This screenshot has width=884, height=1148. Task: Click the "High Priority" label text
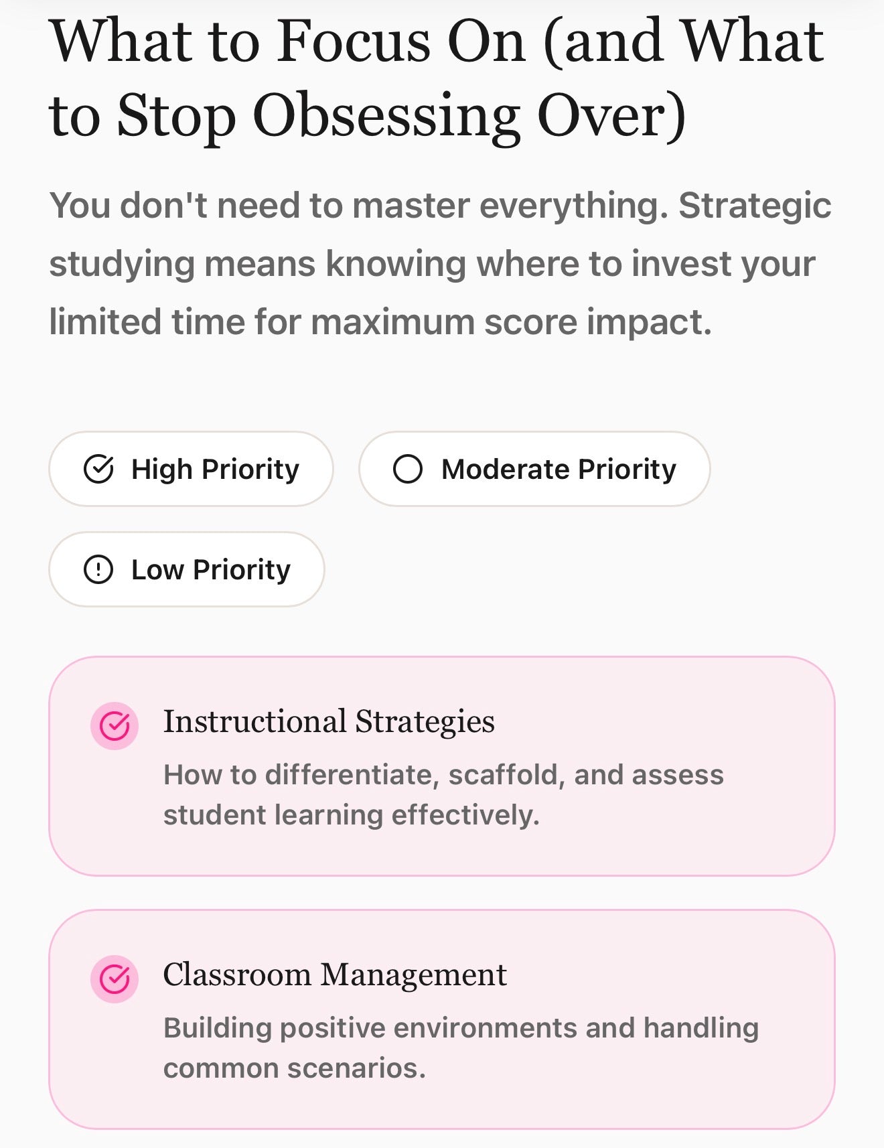tap(215, 469)
